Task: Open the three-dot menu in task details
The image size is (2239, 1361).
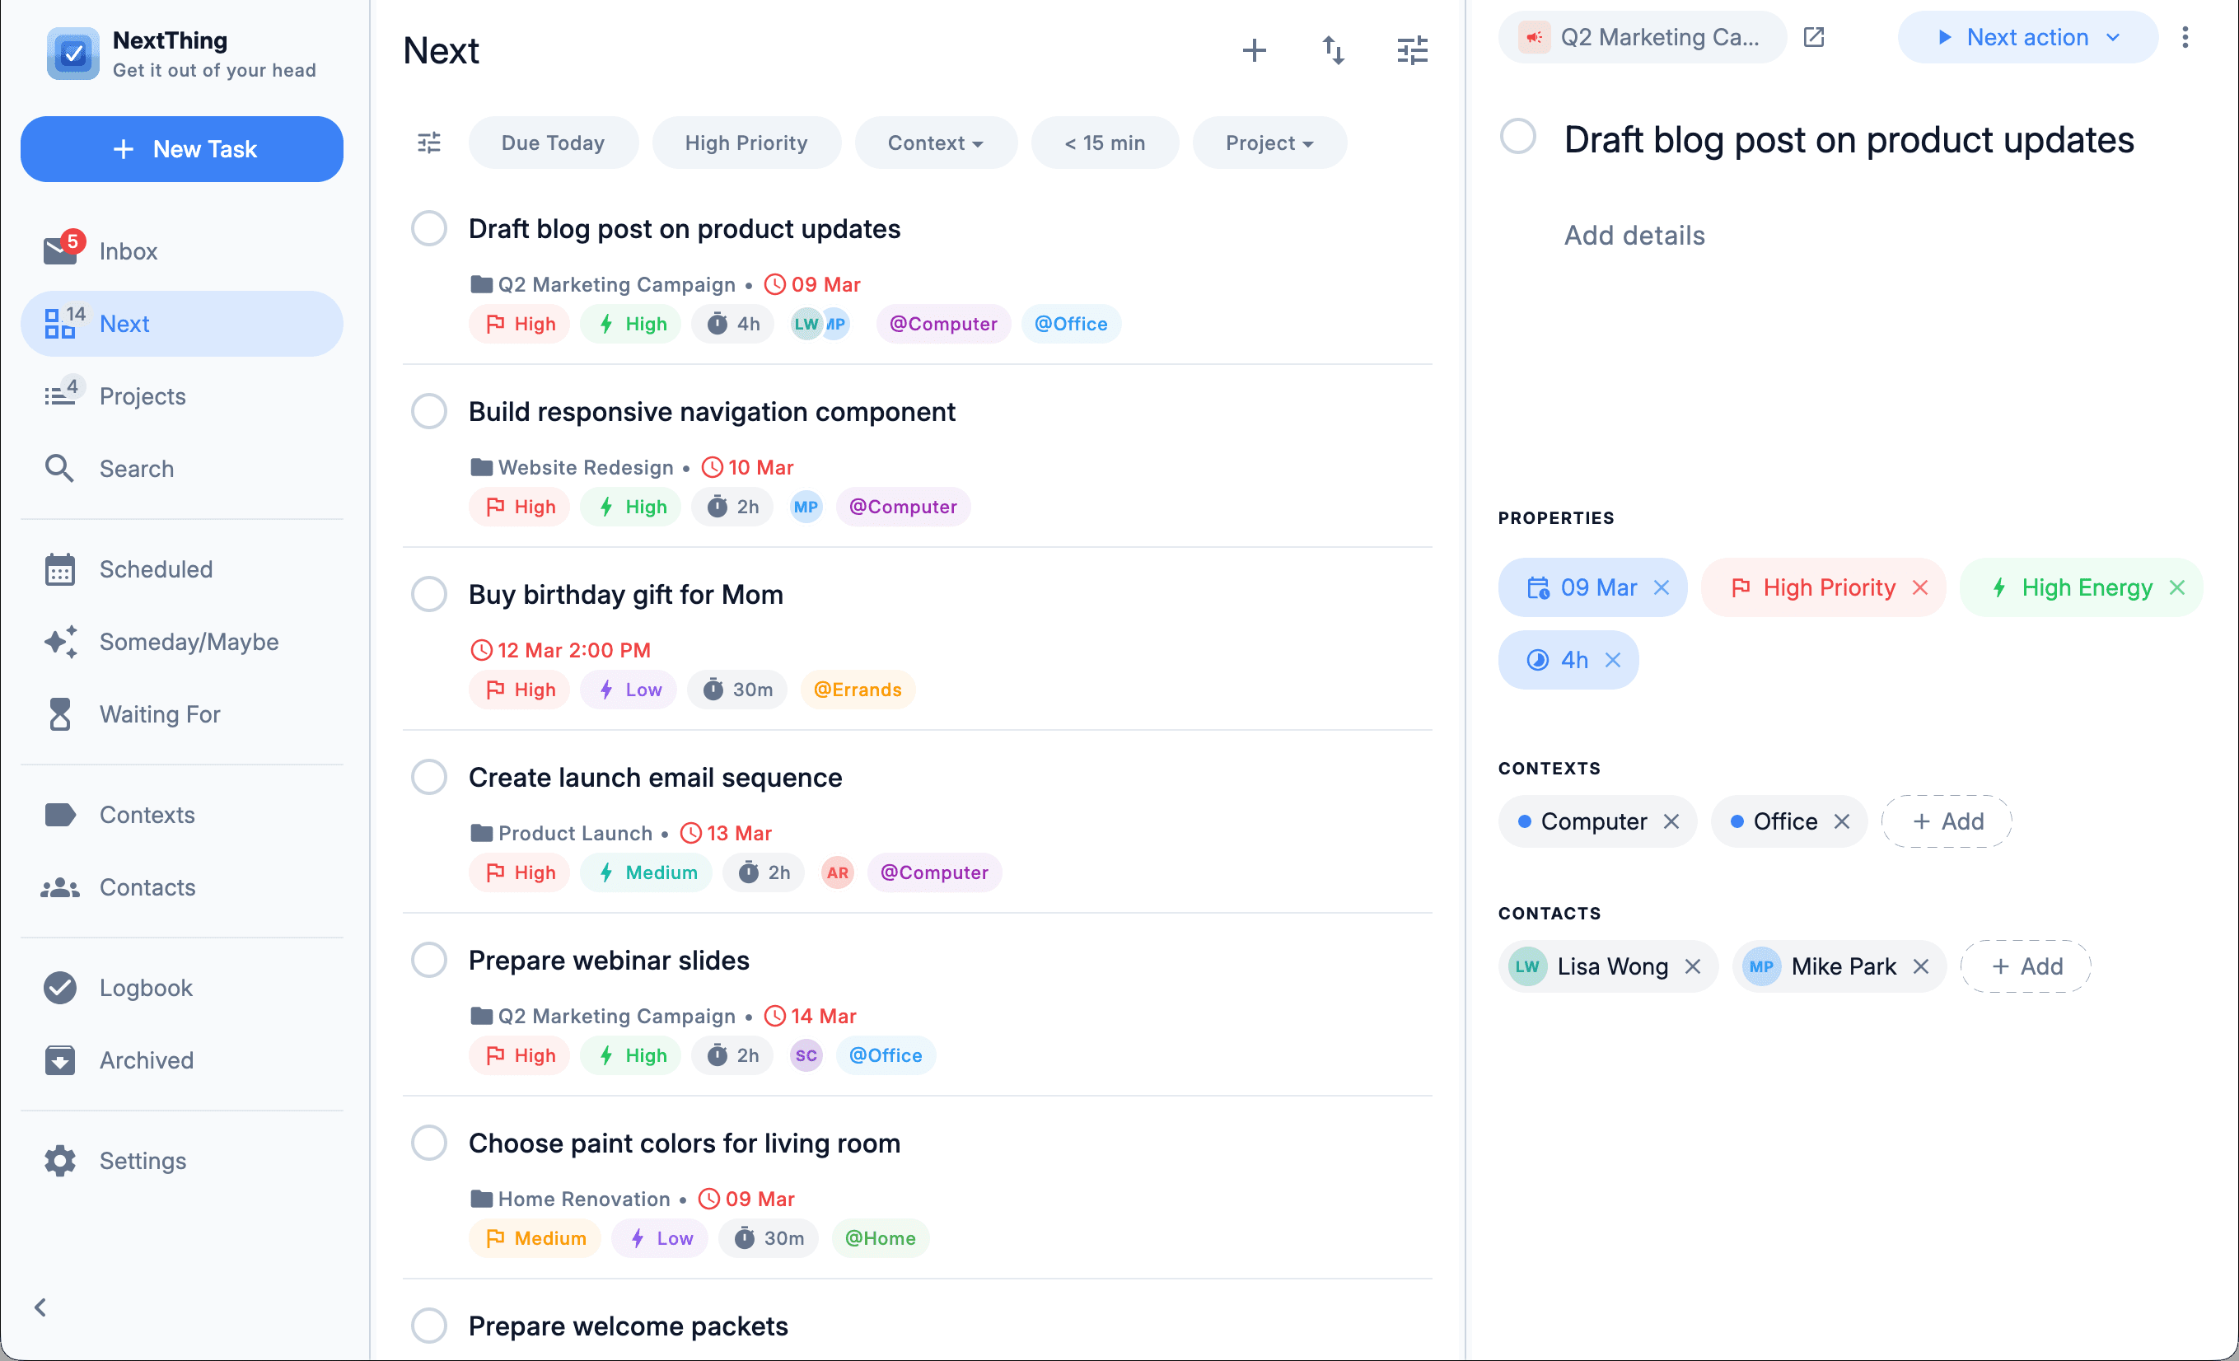Action: [x=2186, y=37]
